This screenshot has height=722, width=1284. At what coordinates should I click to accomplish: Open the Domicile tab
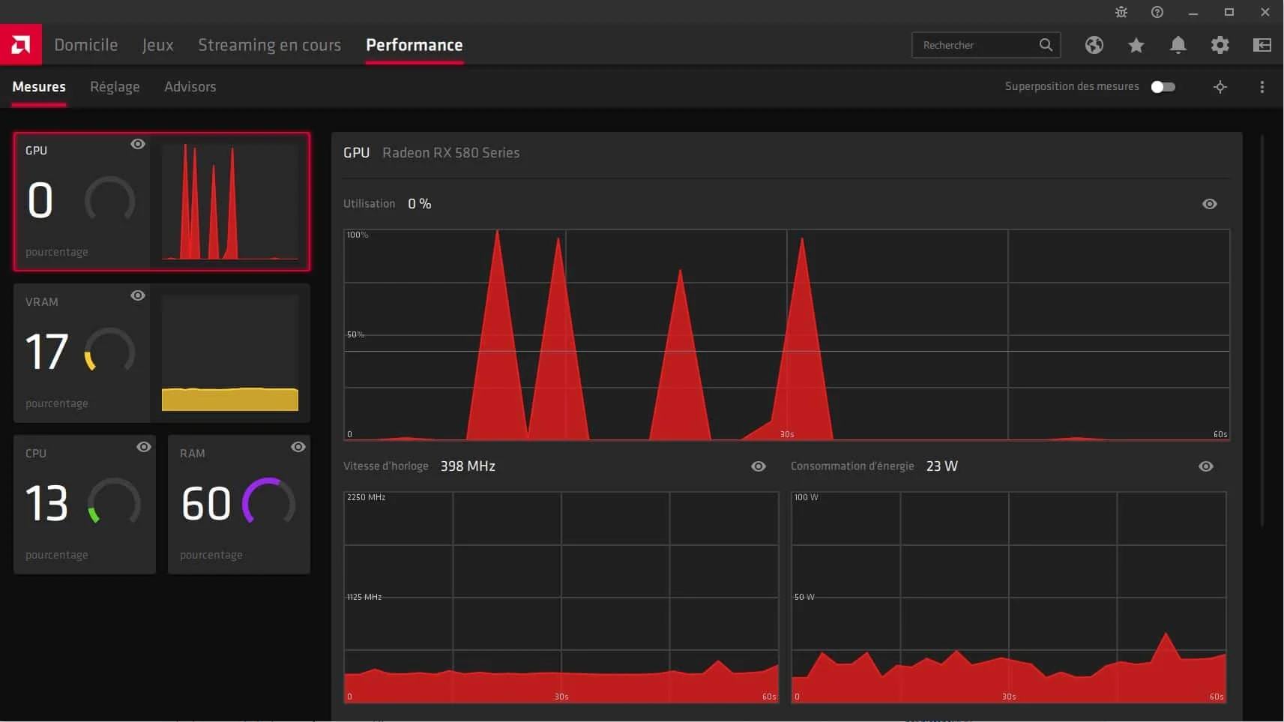click(x=86, y=45)
